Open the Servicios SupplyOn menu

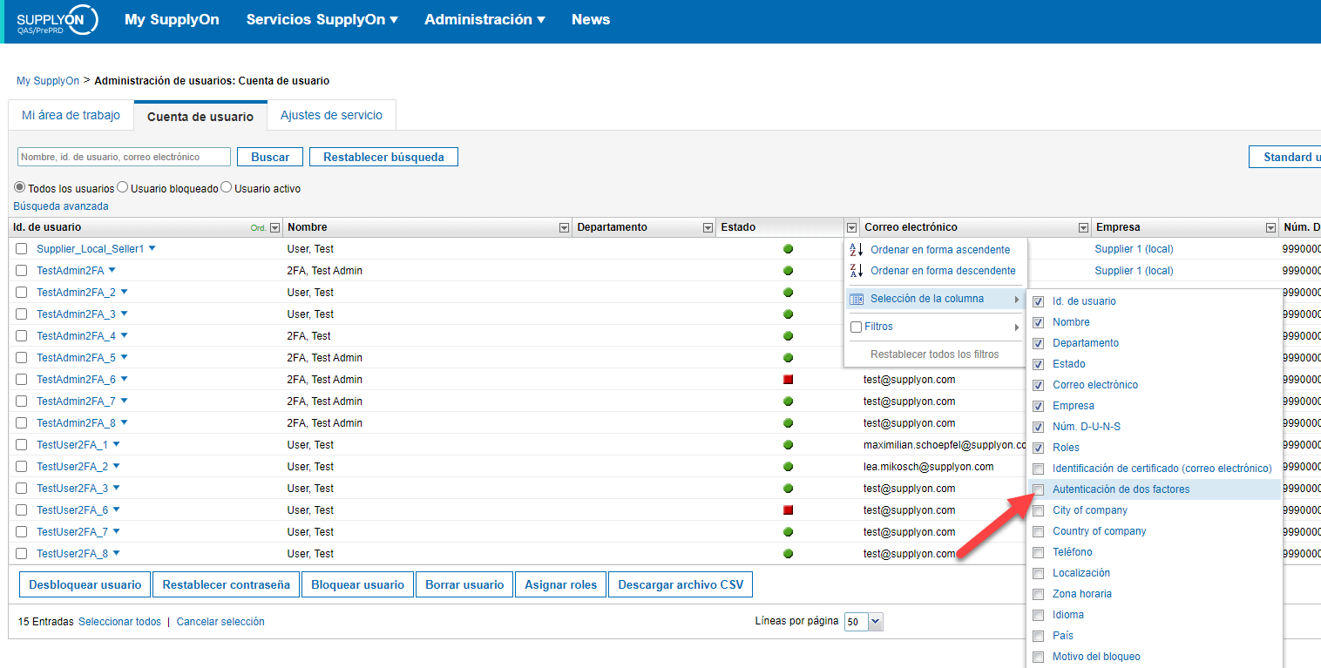click(x=322, y=19)
